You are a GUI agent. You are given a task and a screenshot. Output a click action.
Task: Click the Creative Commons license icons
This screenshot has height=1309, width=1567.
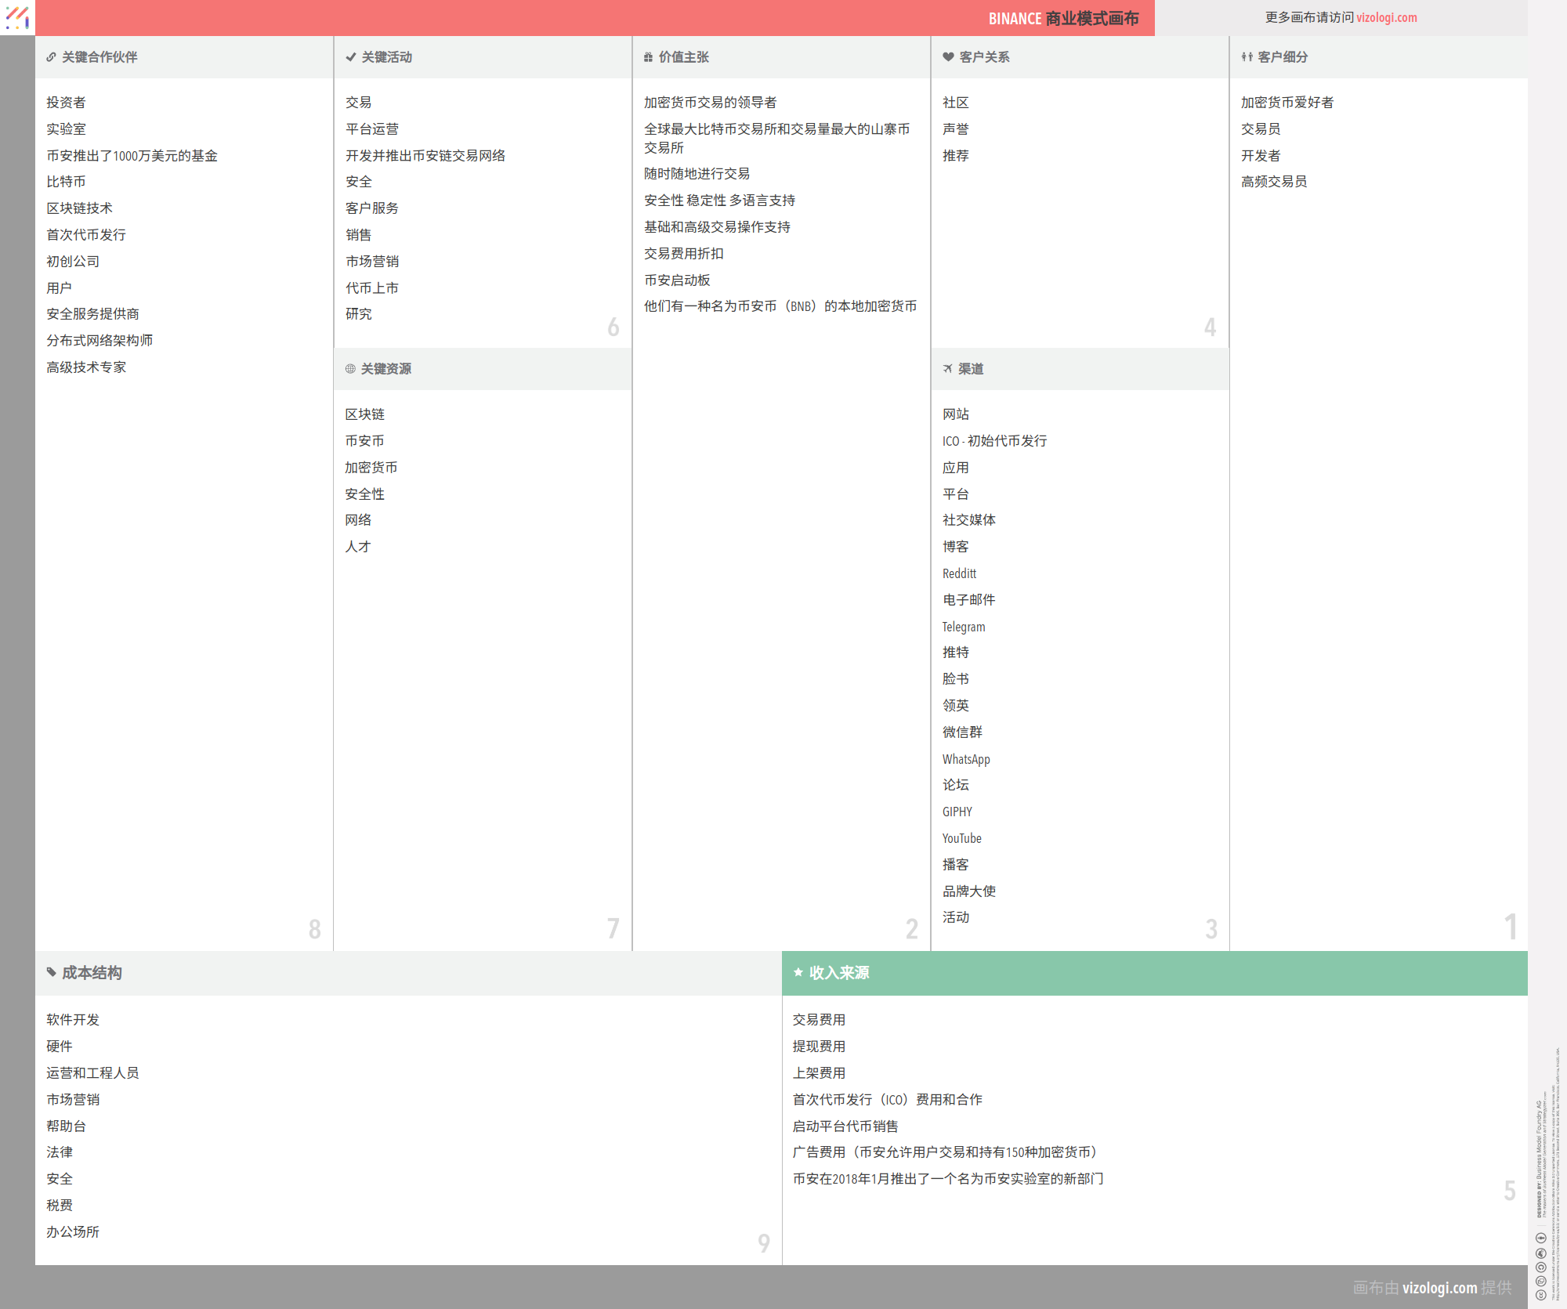coord(1540,1266)
